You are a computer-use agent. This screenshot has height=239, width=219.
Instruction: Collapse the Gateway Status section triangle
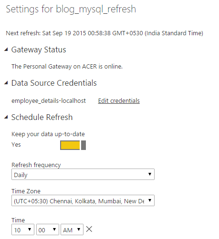tap(6, 50)
